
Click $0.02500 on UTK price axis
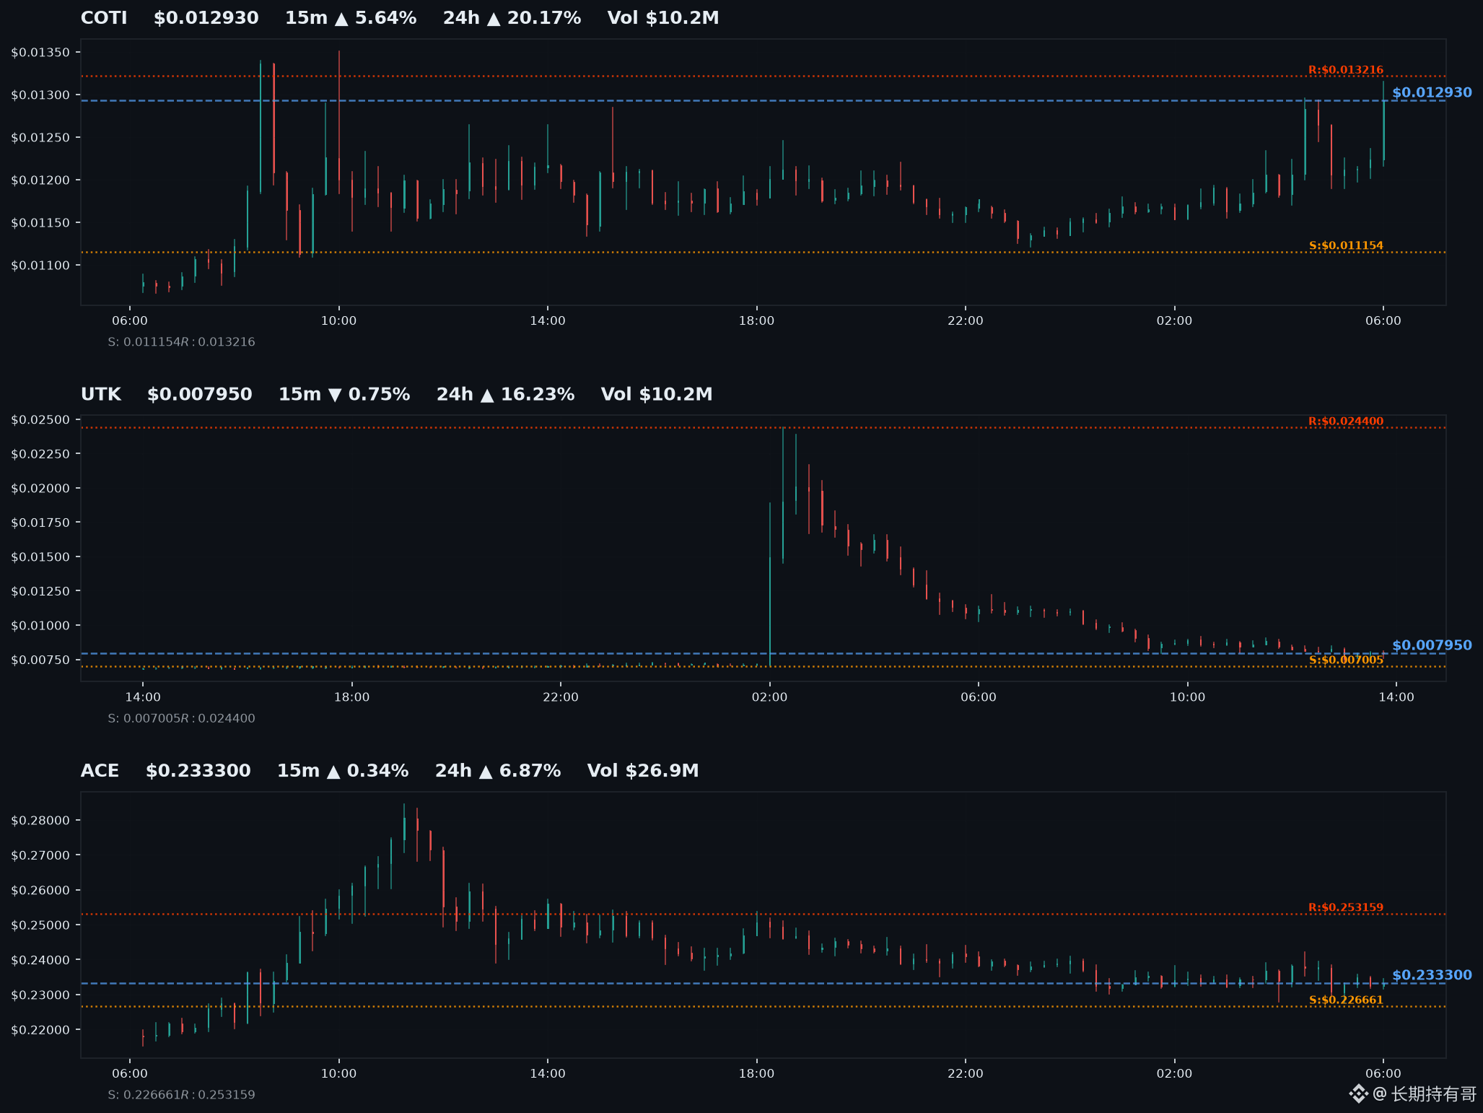click(40, 420)
